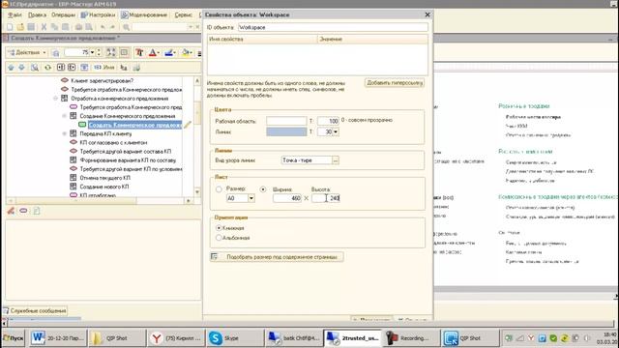This screenshot has width=619, height=348.
Task: Collapse the Отработка коммерческого предложения node
Action: tap(56, 99)
